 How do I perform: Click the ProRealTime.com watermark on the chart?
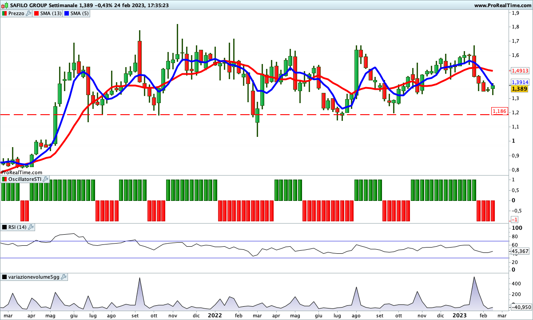tap(21, 172)
